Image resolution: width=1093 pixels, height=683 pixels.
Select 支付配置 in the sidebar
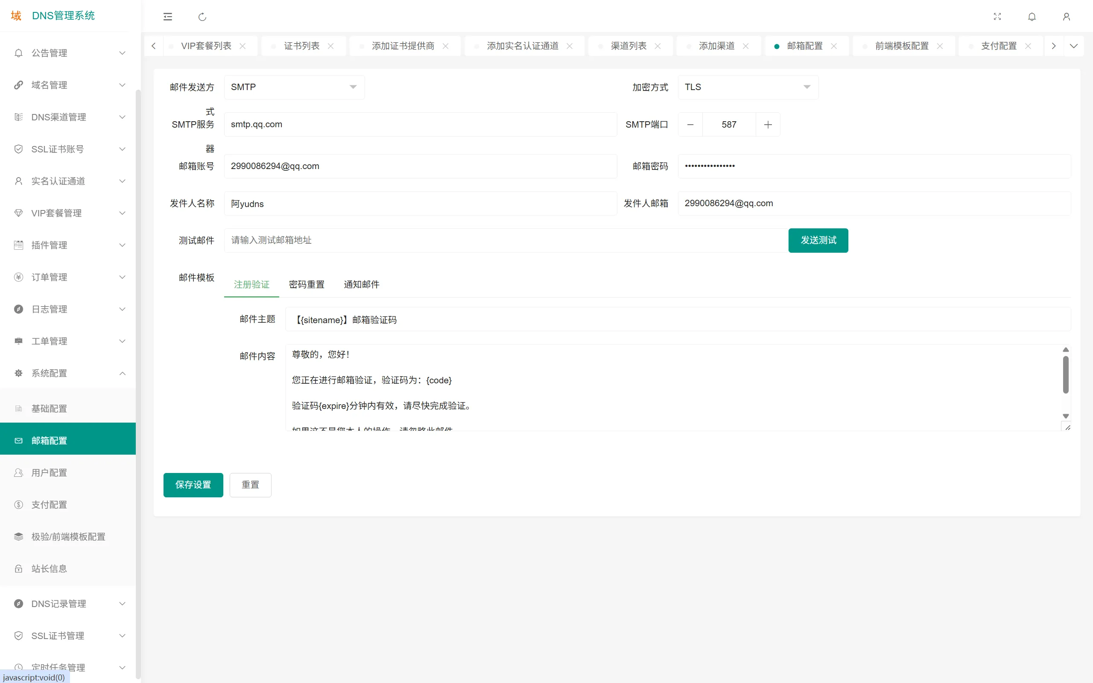click(49, 505)
